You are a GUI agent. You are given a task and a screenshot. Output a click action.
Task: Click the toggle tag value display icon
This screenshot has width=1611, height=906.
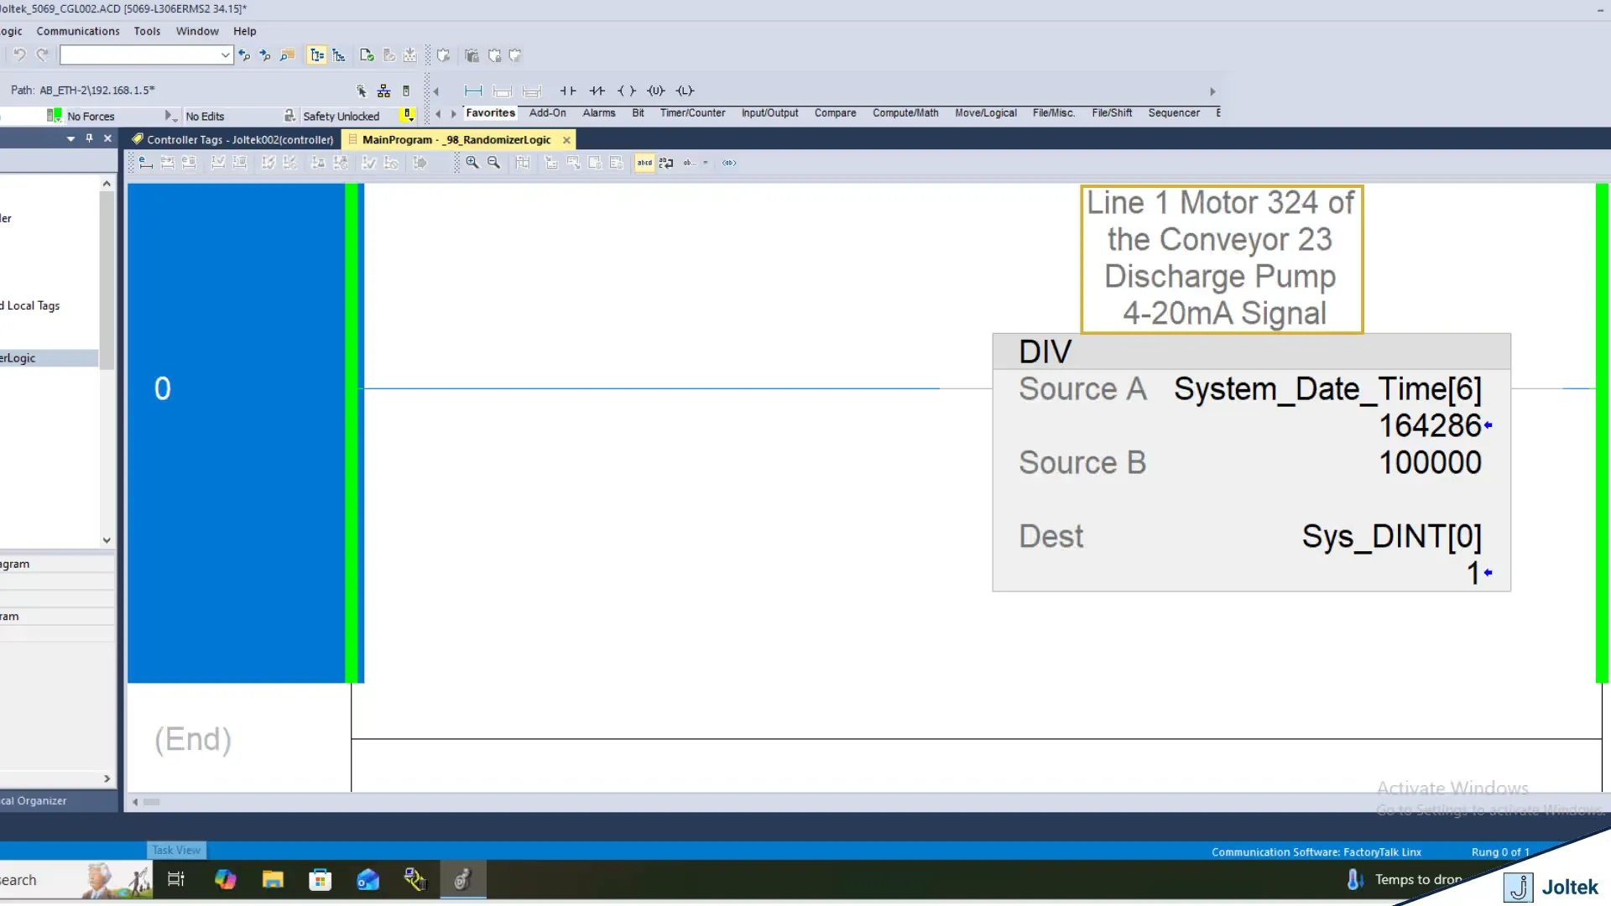pos(666,163)
